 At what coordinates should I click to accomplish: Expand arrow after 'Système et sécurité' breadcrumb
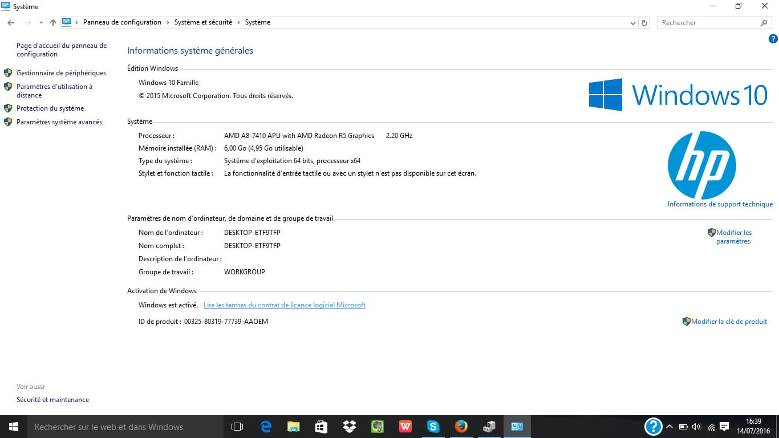(x=238, y=22)
